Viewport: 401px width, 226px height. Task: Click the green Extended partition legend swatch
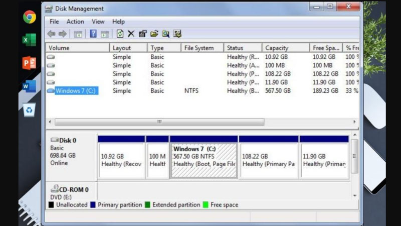click(147, 205)
